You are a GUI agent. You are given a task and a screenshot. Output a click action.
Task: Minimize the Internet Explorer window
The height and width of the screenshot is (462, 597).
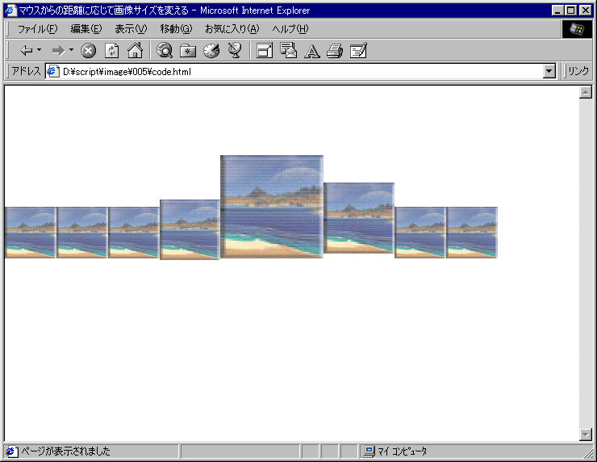557,10
